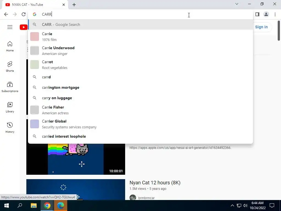281x211 pixels.
Task: Click the Google icon in address bar
Action: pos(35,14)
